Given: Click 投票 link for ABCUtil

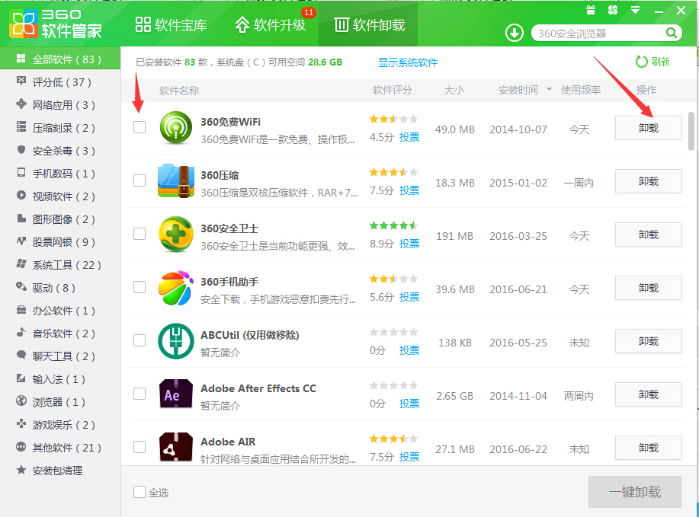Looking at the screenshot, I should click(409, 350).
